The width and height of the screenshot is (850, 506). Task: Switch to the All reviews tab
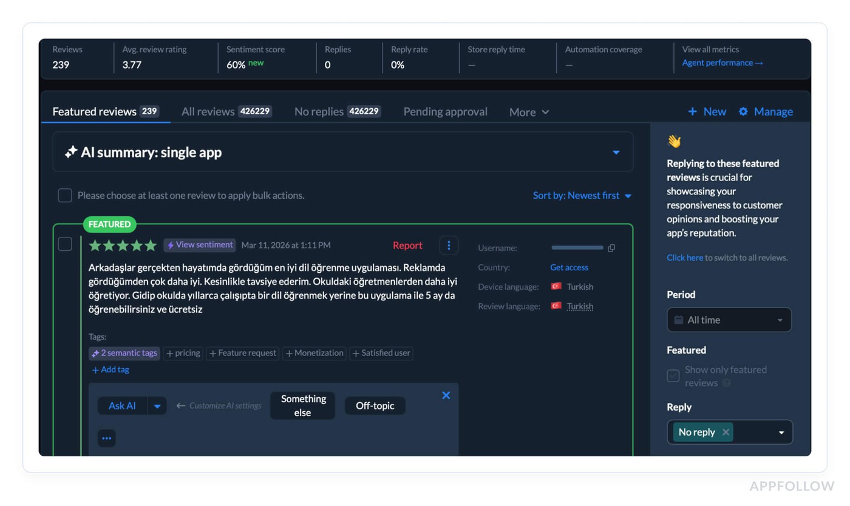point(226,112)
